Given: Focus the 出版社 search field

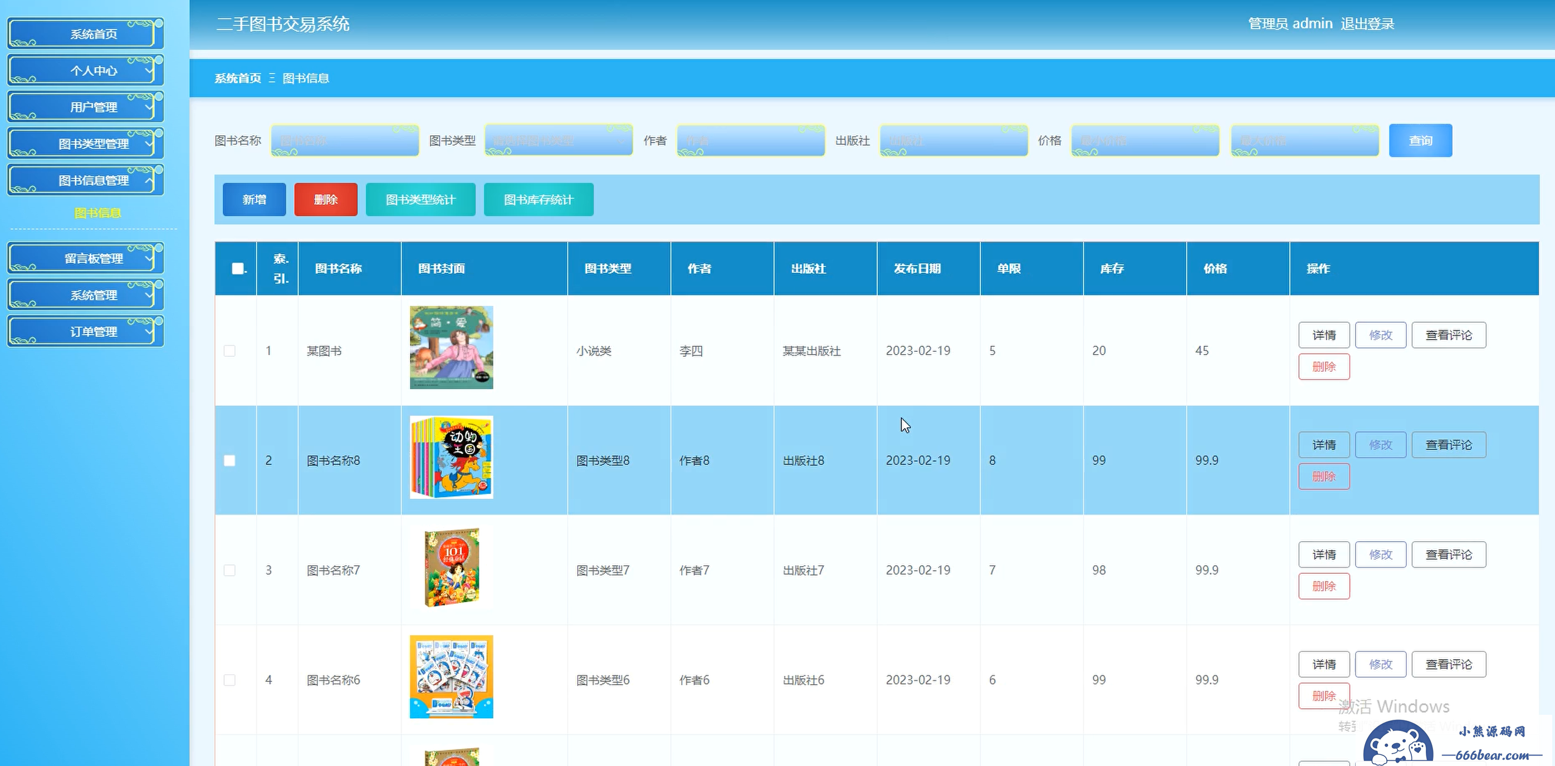Looking at the screenshot, I should click(953, 140).
